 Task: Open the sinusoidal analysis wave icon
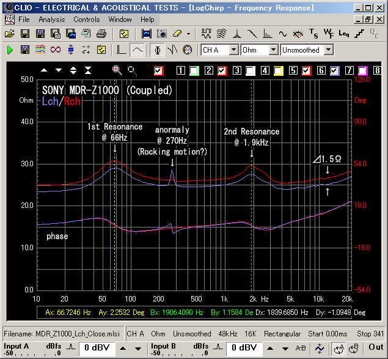pyautogui.click(x=282, y=34)
